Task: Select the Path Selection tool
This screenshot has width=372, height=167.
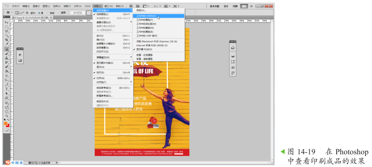Action: pos(7,93)
